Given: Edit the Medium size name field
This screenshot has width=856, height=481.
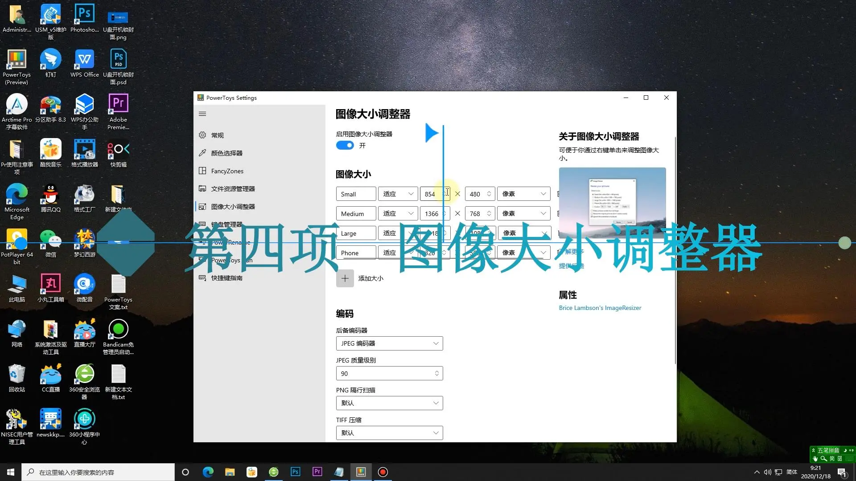Looking at the screenshot, I should tap(356, 214).
